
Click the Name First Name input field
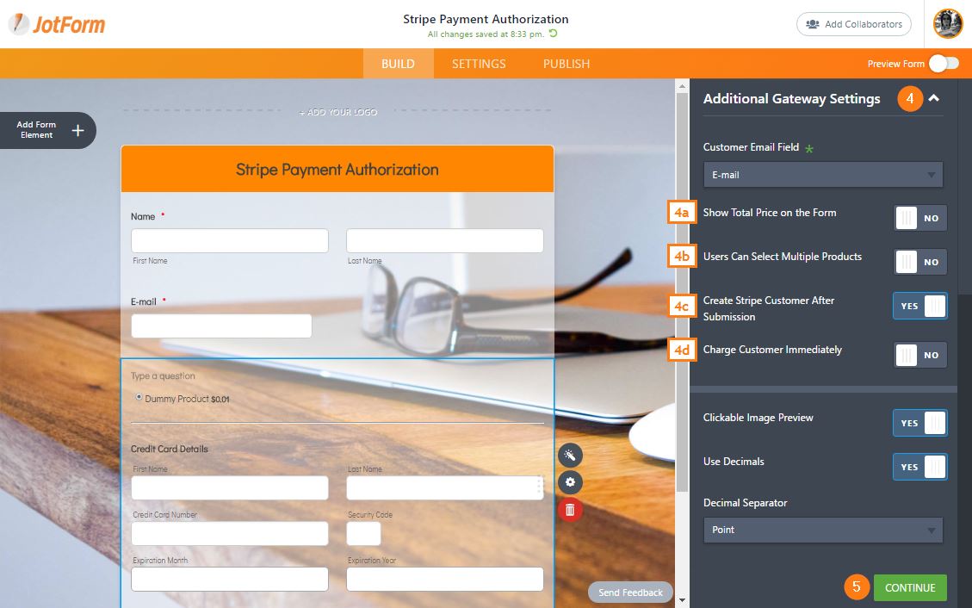click(230, 240)
